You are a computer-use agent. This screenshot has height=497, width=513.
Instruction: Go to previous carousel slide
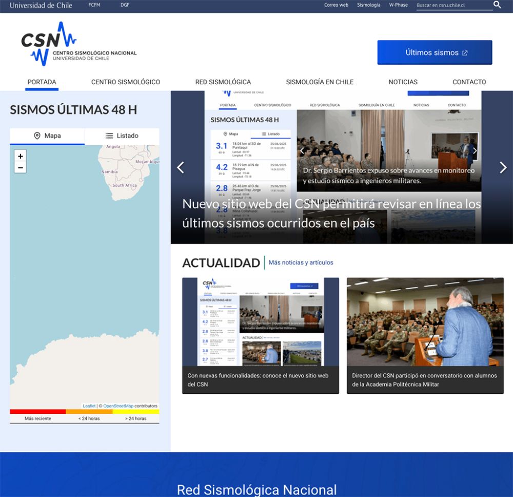click(x=180, y=167)
